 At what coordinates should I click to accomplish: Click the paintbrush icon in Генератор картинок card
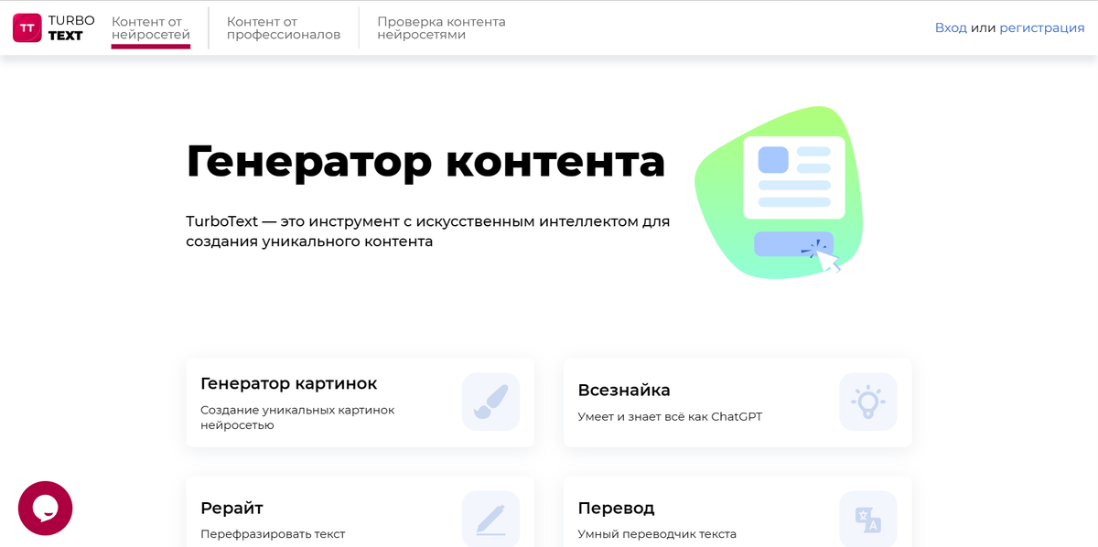tap(490, 402)
